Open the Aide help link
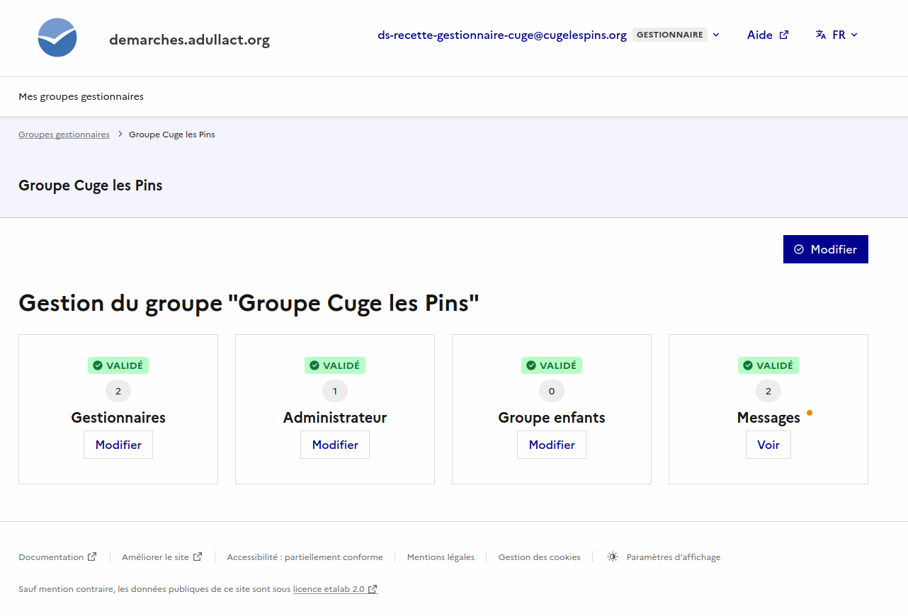 pos(768,35)
